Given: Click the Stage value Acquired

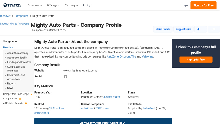Looking at the screenshot, I should point(133,97).
